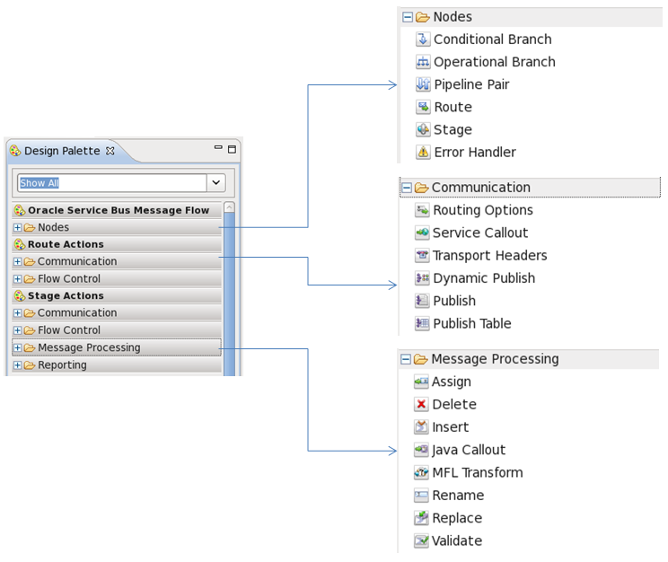Select the MFL Transform icon
Screen dimensions: 668x562
point(421,472)
